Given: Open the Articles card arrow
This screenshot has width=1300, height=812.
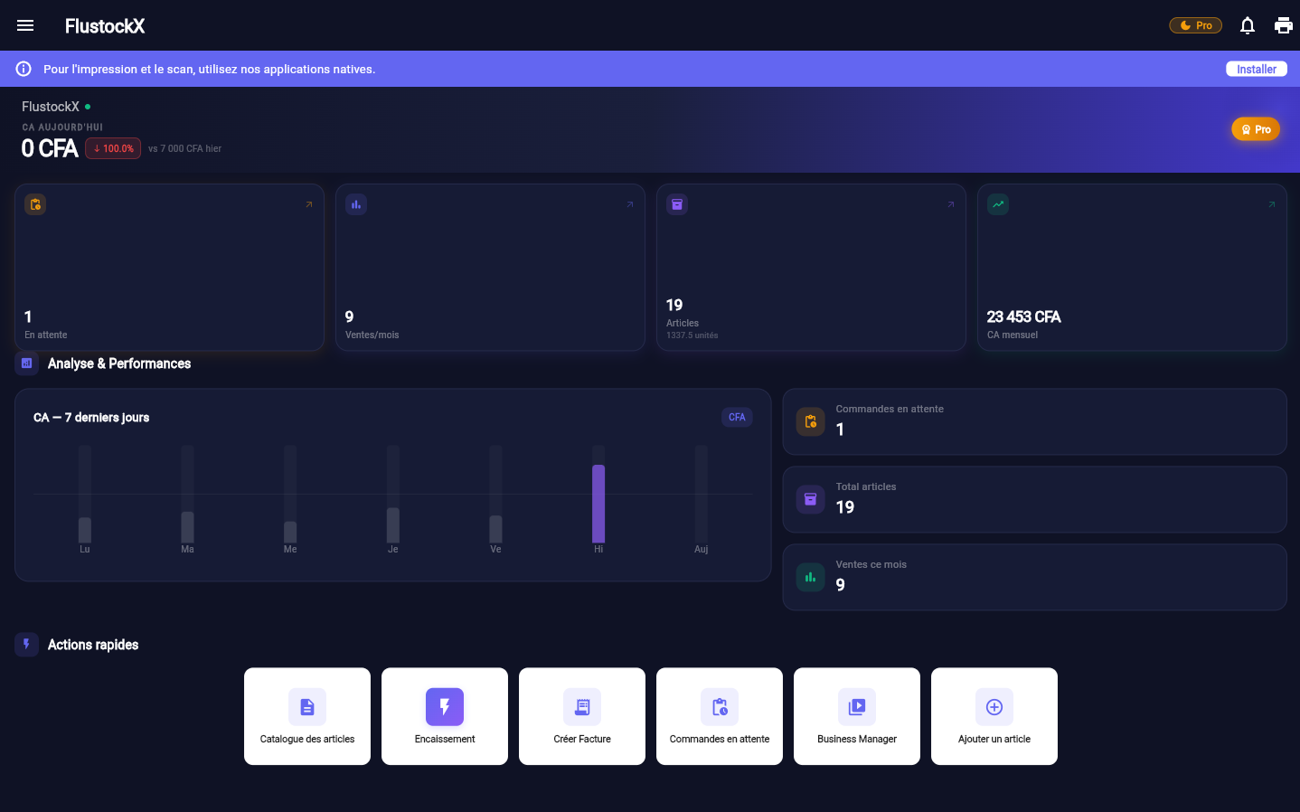Looking at the screenshot, I should tap(951, 204).
